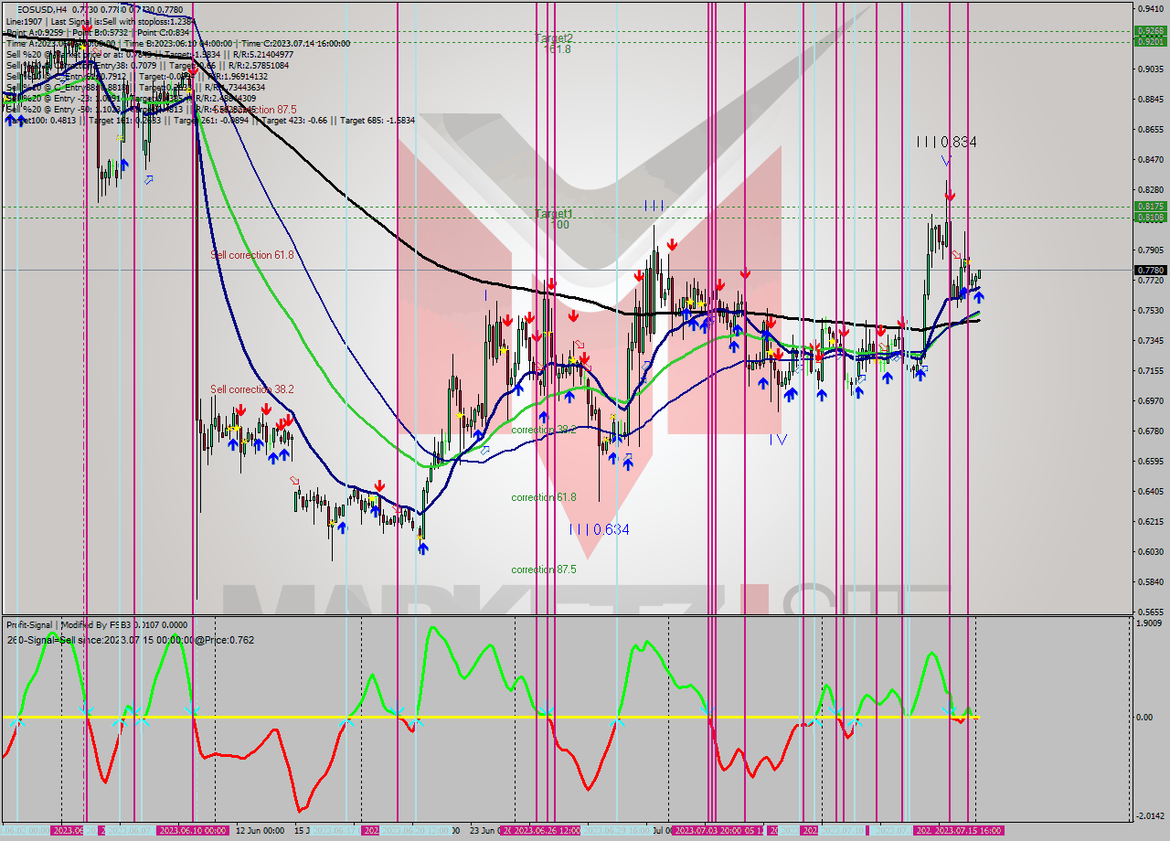Click the '12 Jun 00:00' time axis label

(x=260, y=831)
